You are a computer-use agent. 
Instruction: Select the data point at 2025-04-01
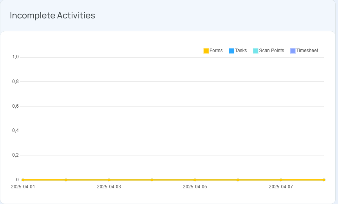(x=23, y=180)
